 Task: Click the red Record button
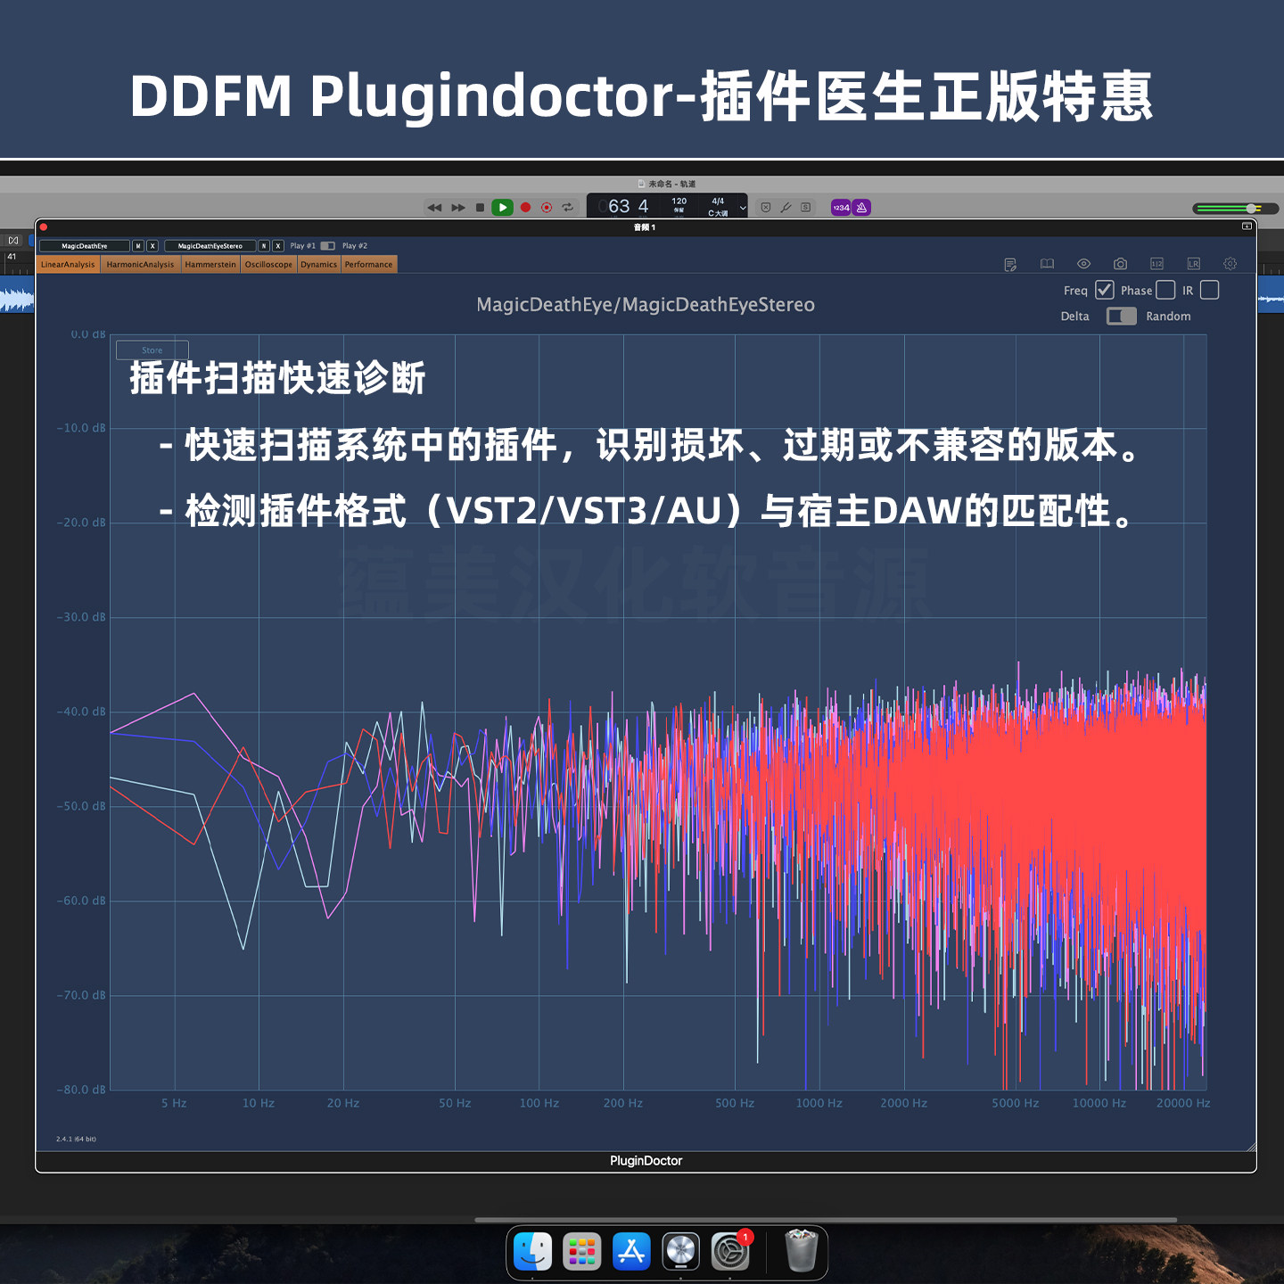click(x=526, y=208)
